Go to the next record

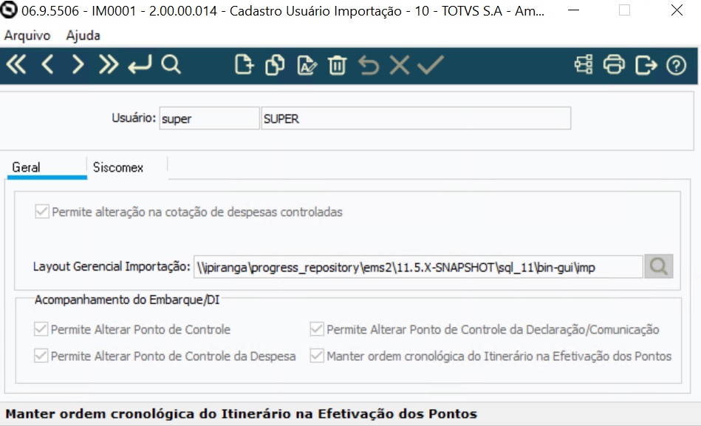78,65
